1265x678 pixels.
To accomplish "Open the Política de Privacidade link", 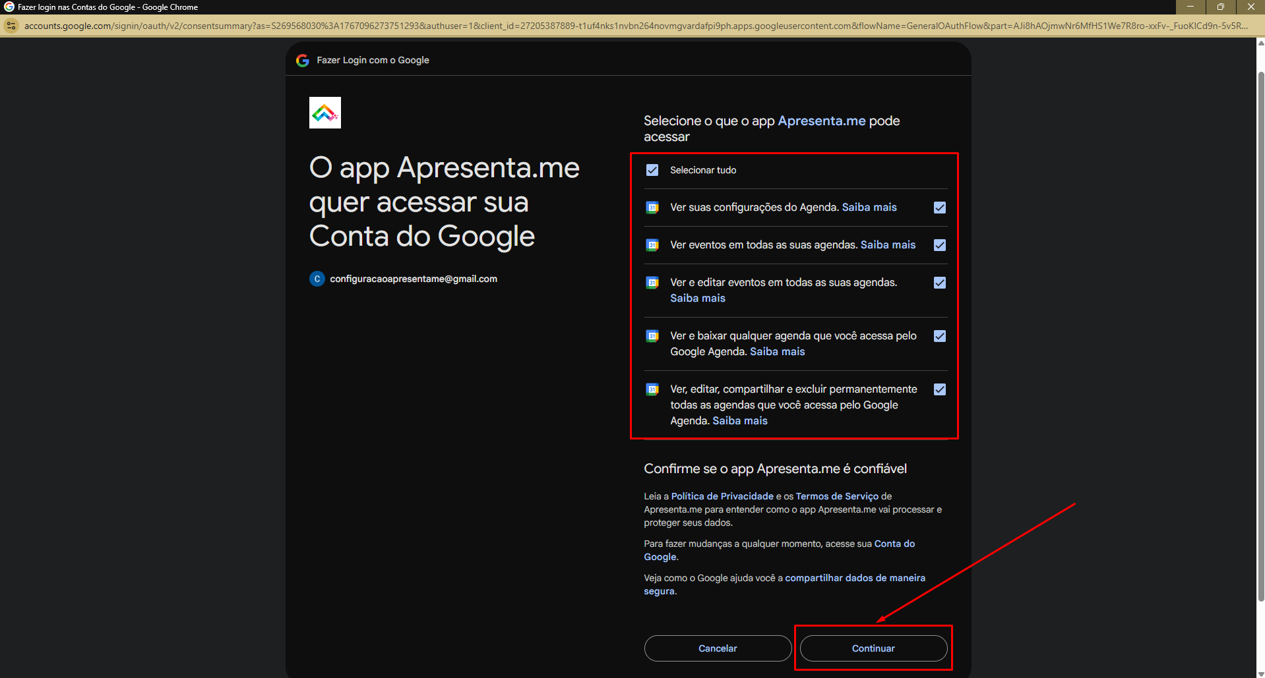I will tap(722, 496).
